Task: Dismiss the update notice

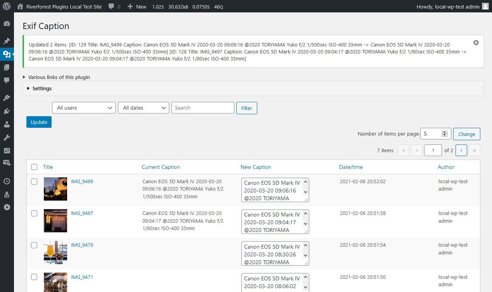Action: click(x=476, y=43)
